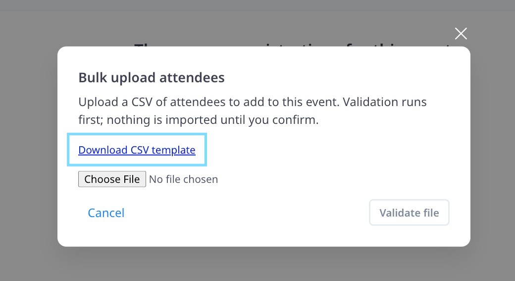Select the "Bulk upload attendees" heading
This screenshot has height=281, width=515.
pos(152,78)
